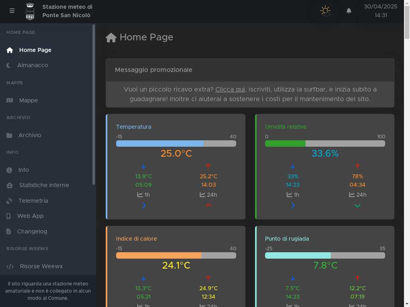Click Umidità 1h trend right chevron

point(293,206)
